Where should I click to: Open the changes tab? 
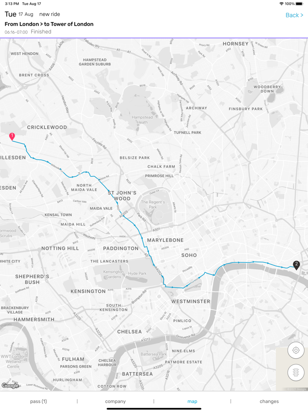coord(269,401)
